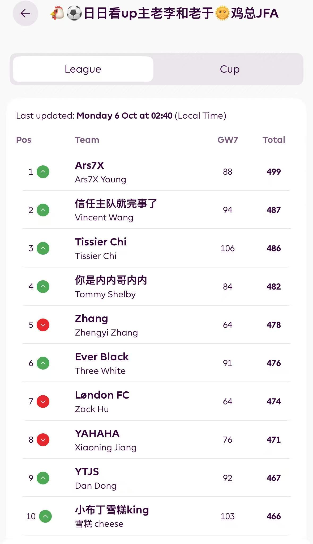The height and width of the screenshot is (544, 313).
Task: Open the Ever Black team row
Action: click(x=102, y=357)
